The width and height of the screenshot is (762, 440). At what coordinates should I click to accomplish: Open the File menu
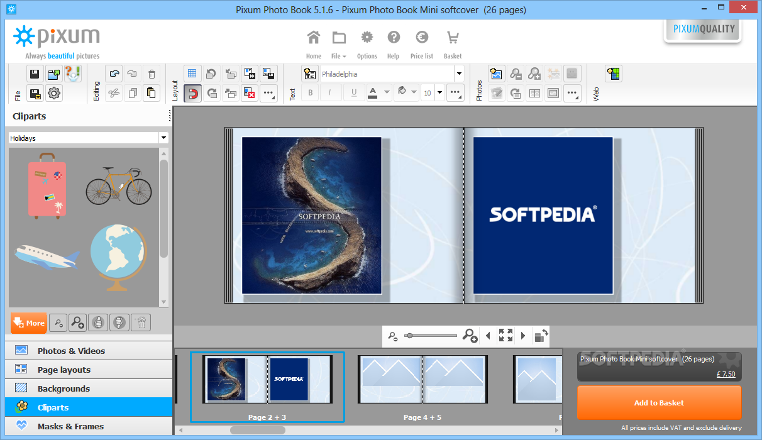(339, 44)
